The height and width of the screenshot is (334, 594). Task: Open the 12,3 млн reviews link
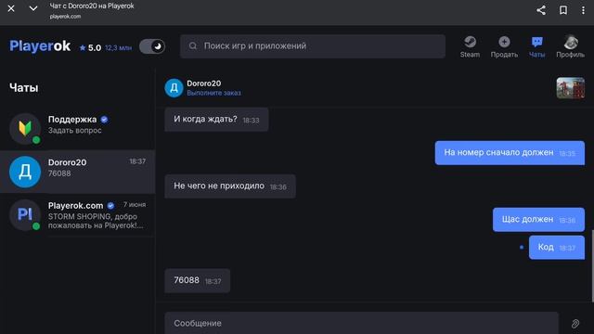pos(118,48)
